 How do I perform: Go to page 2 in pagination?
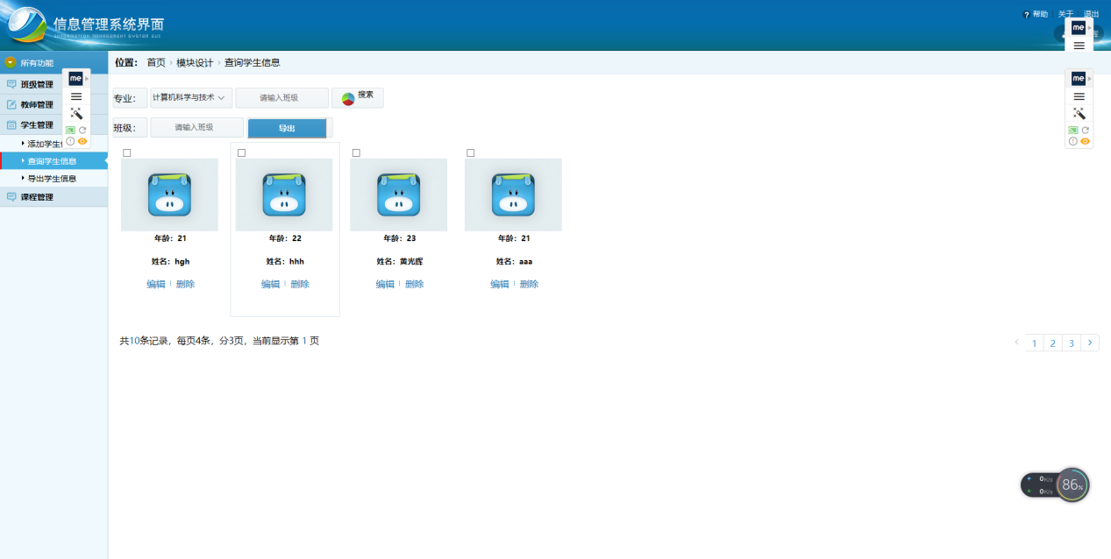click(1052, 343)
